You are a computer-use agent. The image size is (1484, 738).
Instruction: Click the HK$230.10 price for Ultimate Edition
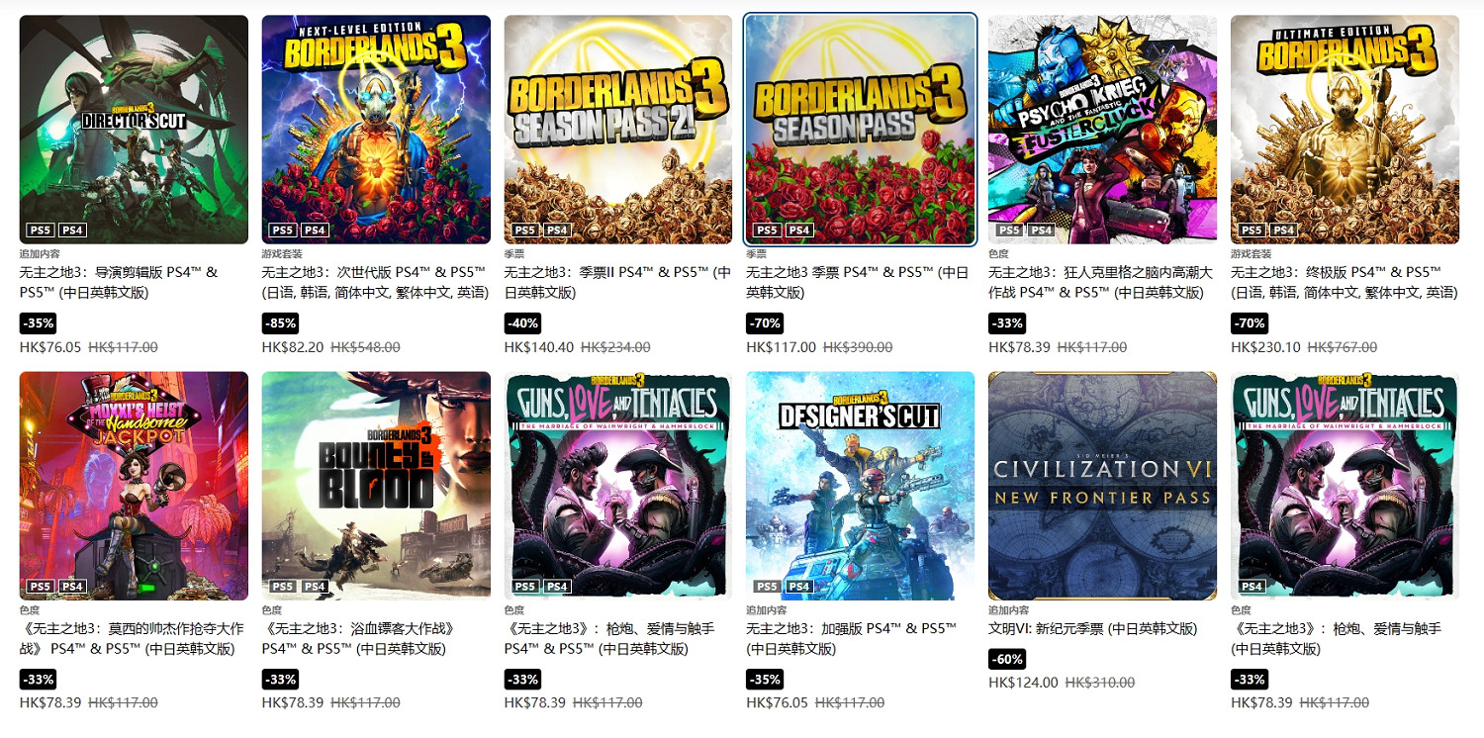pos(1260,347)
